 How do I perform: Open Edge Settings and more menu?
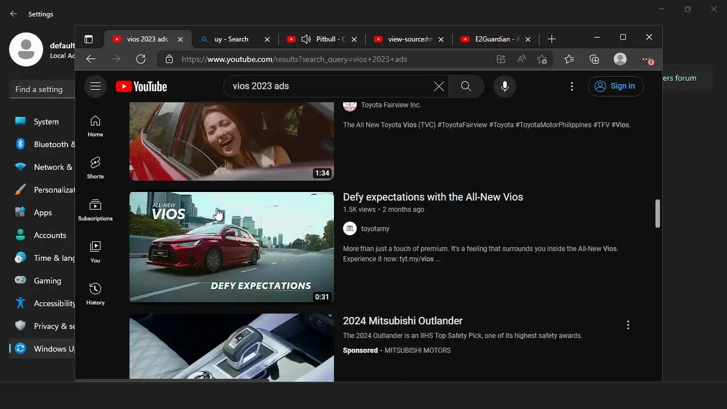point(647,59)
